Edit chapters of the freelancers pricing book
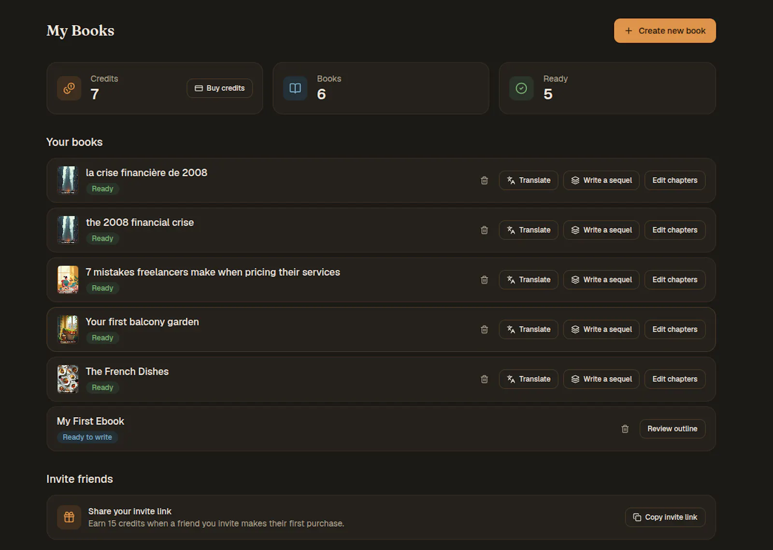The height and width of the screenshot is (550, 773). coord(675,280)
